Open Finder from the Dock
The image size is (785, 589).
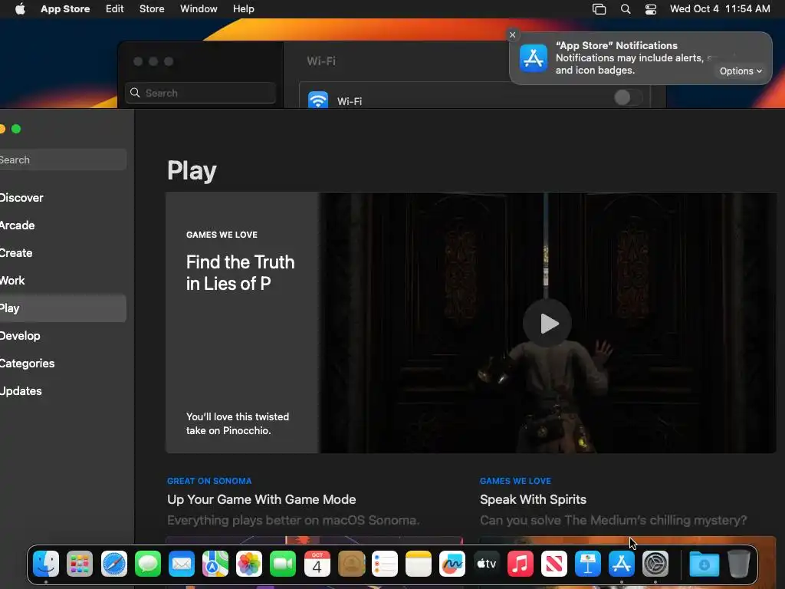pyautogui.click(x=45, y=564)
